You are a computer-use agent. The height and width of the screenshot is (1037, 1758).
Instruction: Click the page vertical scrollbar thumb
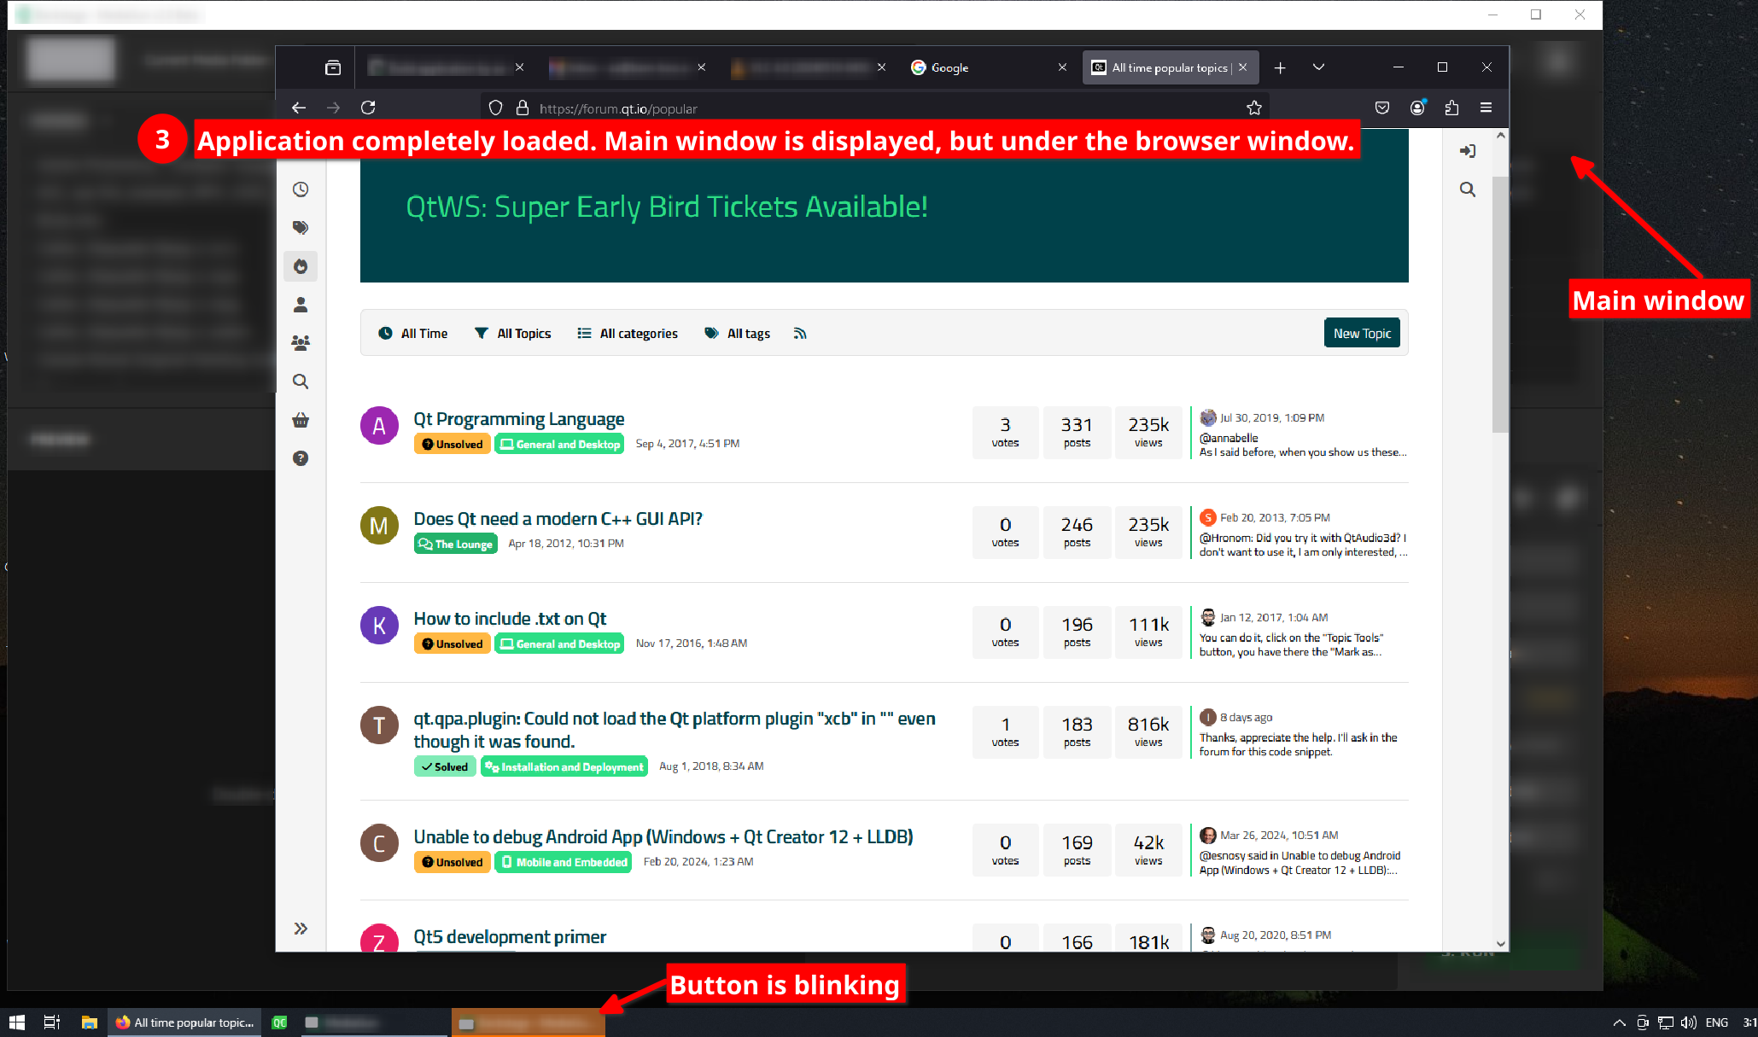pos(1500,303)
